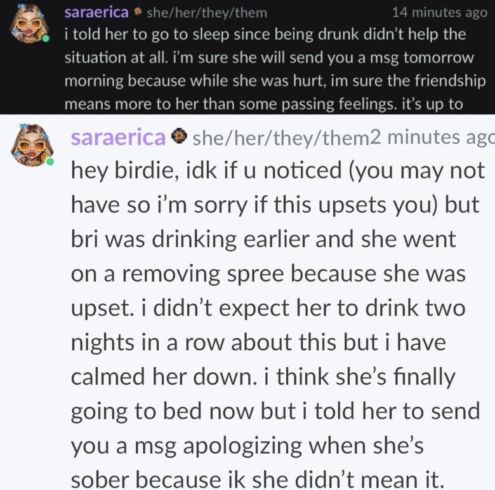The width and height of the screenshot is (495, 490).
Task: Click the pronouns label in the dark message
Action: (207, 13)
